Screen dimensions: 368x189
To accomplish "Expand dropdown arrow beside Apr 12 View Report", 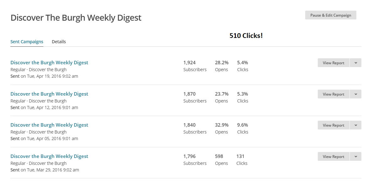I will click(x=356, y=94).
